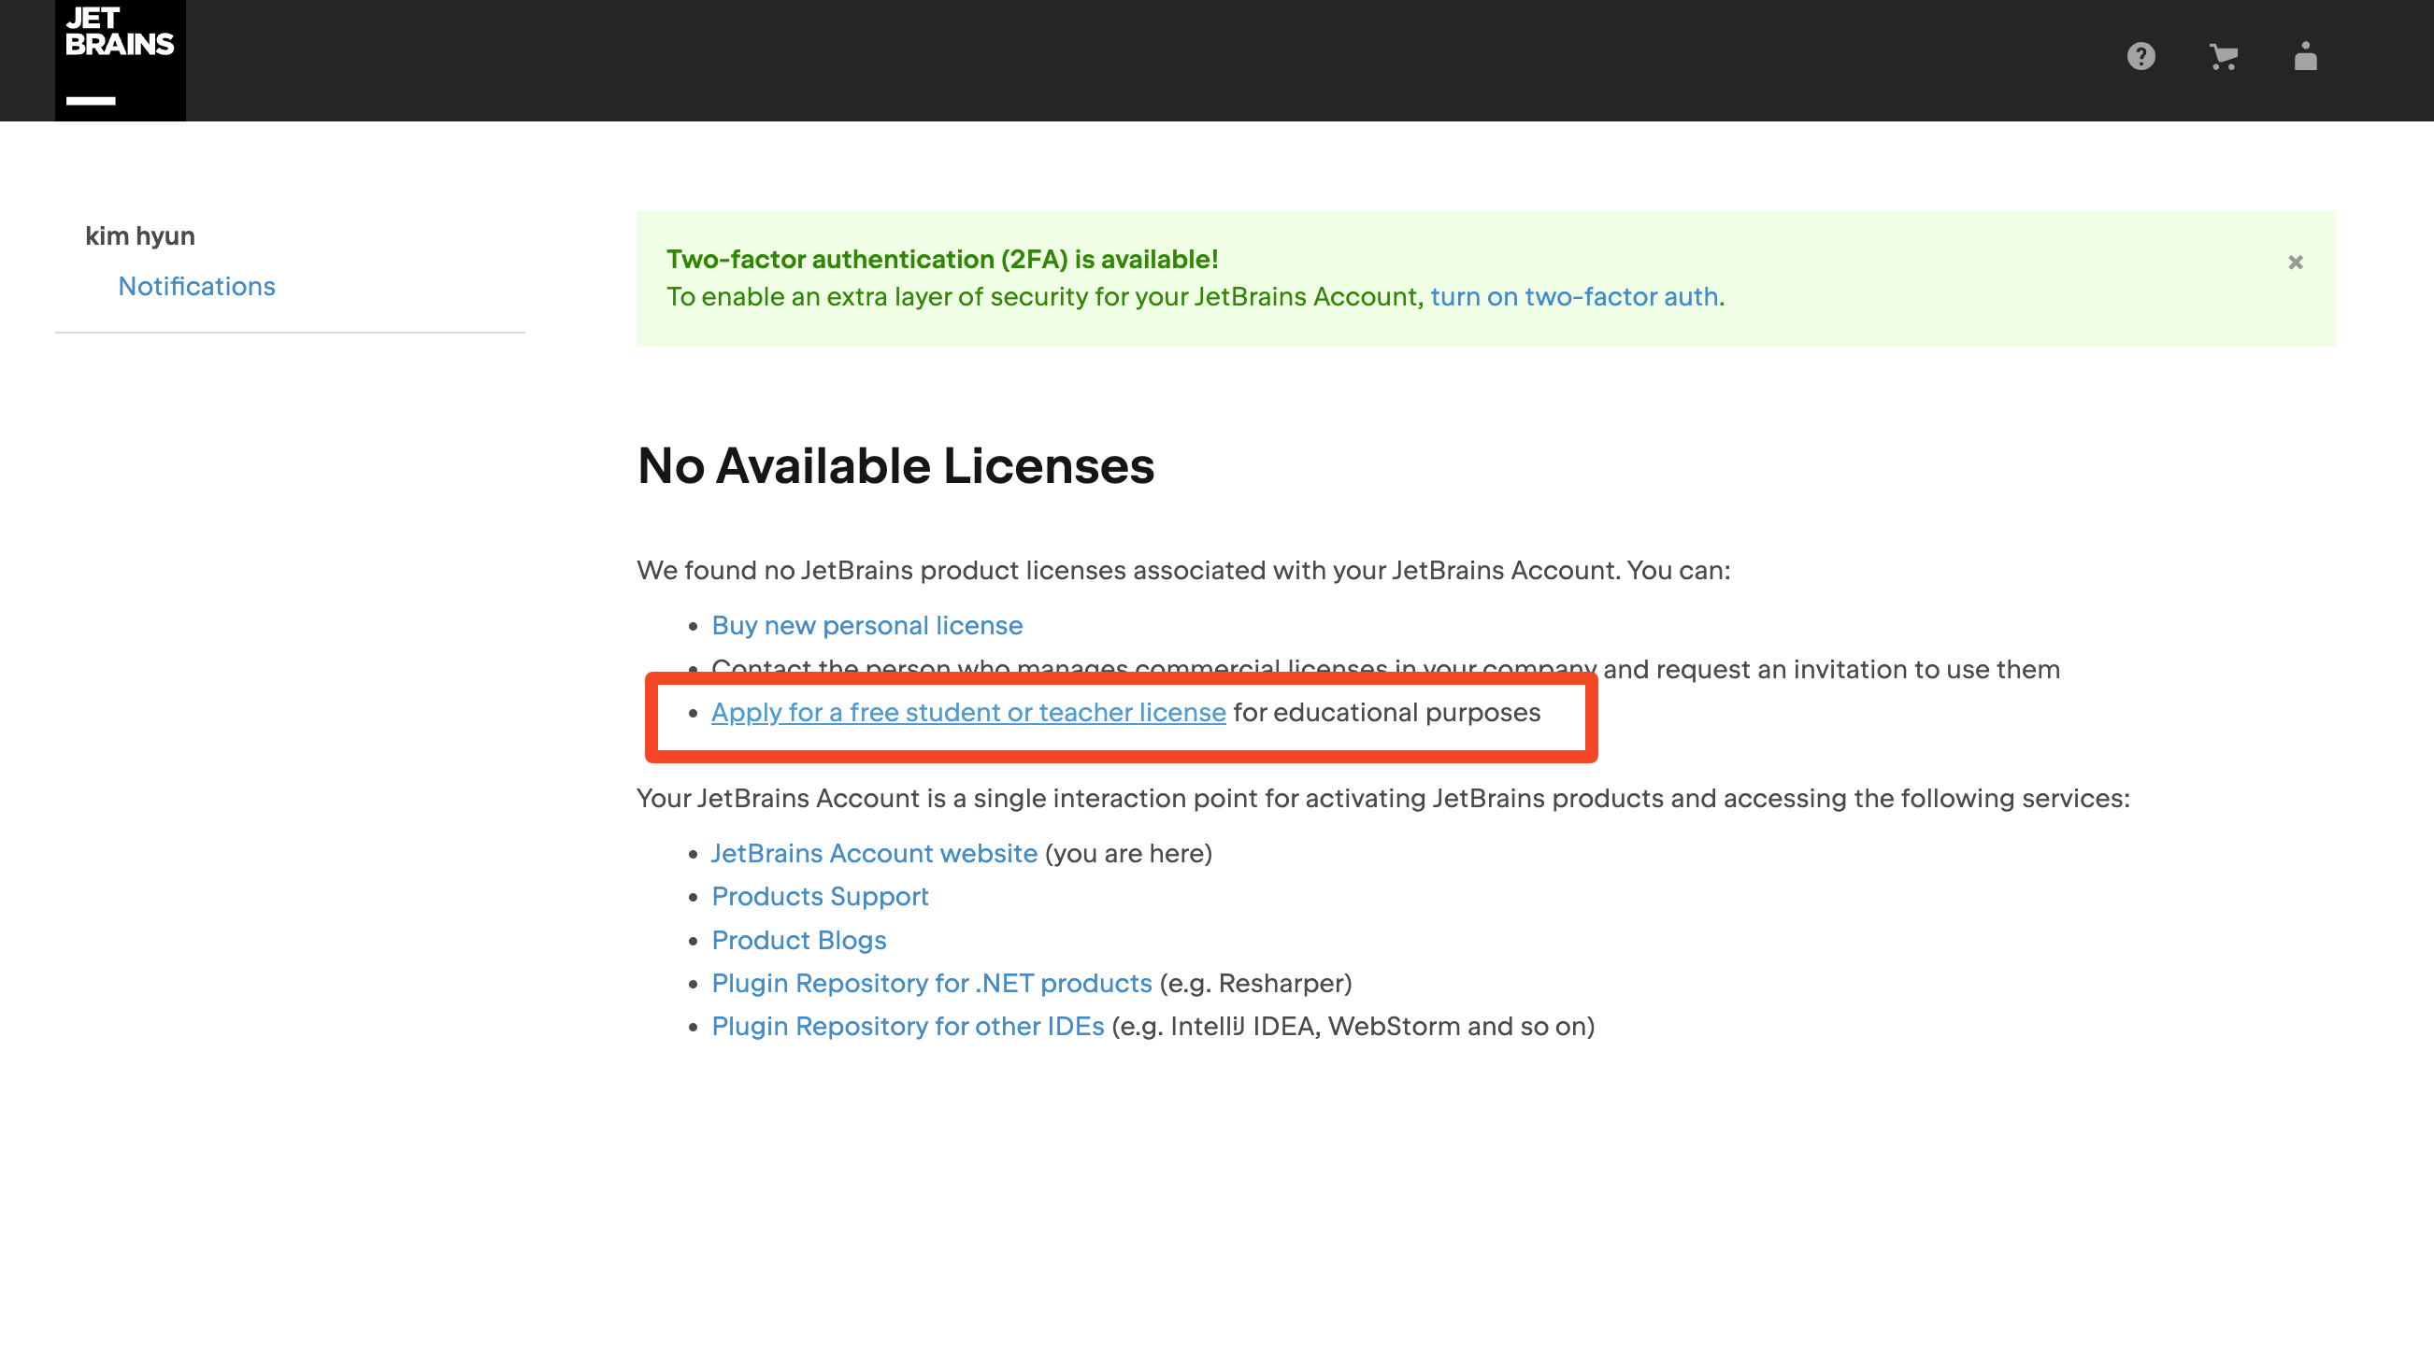Screen dimensions: 2434x1364
Task: Dismiss the 2FA notification banner
Action: coord(2295,263)
